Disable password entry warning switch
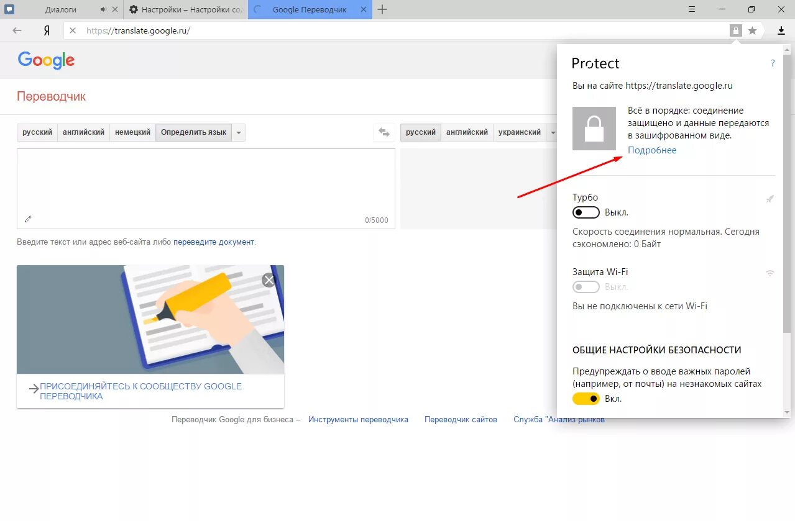 pos(586,399)
